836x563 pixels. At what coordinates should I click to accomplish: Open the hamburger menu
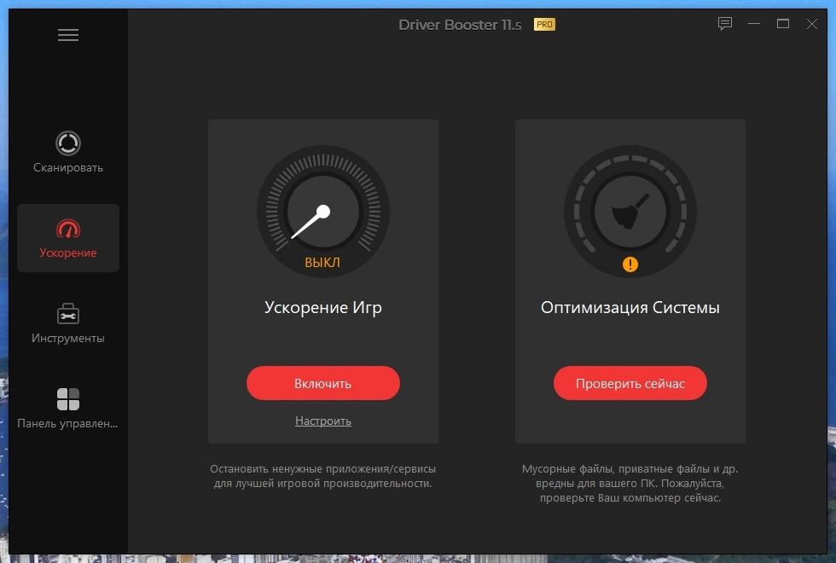click(x=68, y=35)
